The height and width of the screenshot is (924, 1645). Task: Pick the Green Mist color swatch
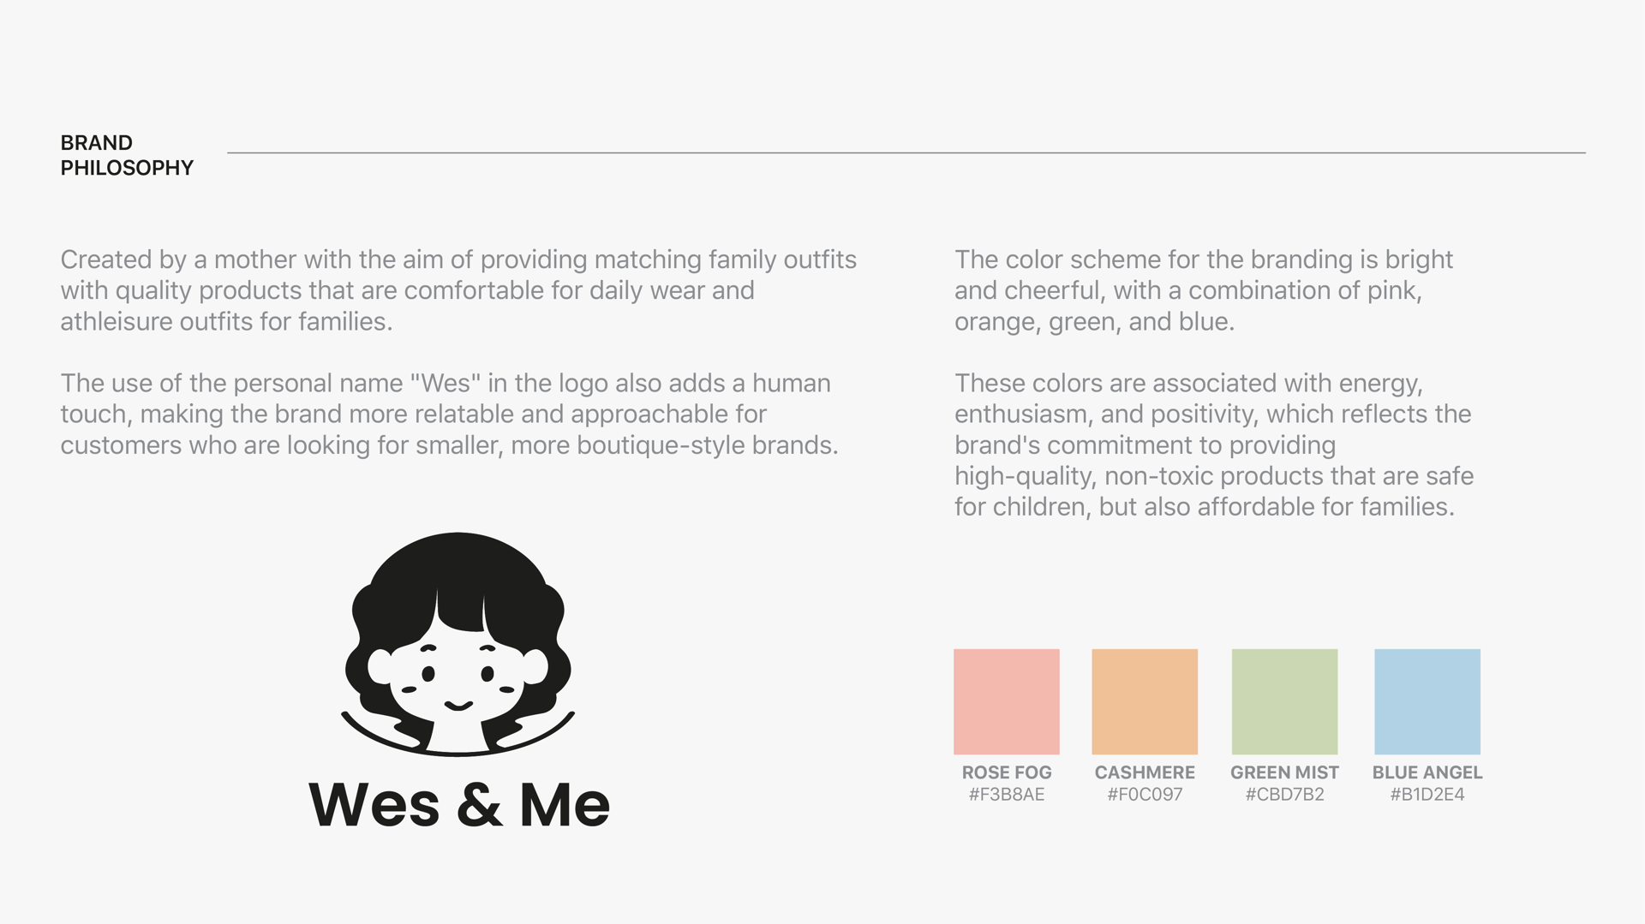1284,701
